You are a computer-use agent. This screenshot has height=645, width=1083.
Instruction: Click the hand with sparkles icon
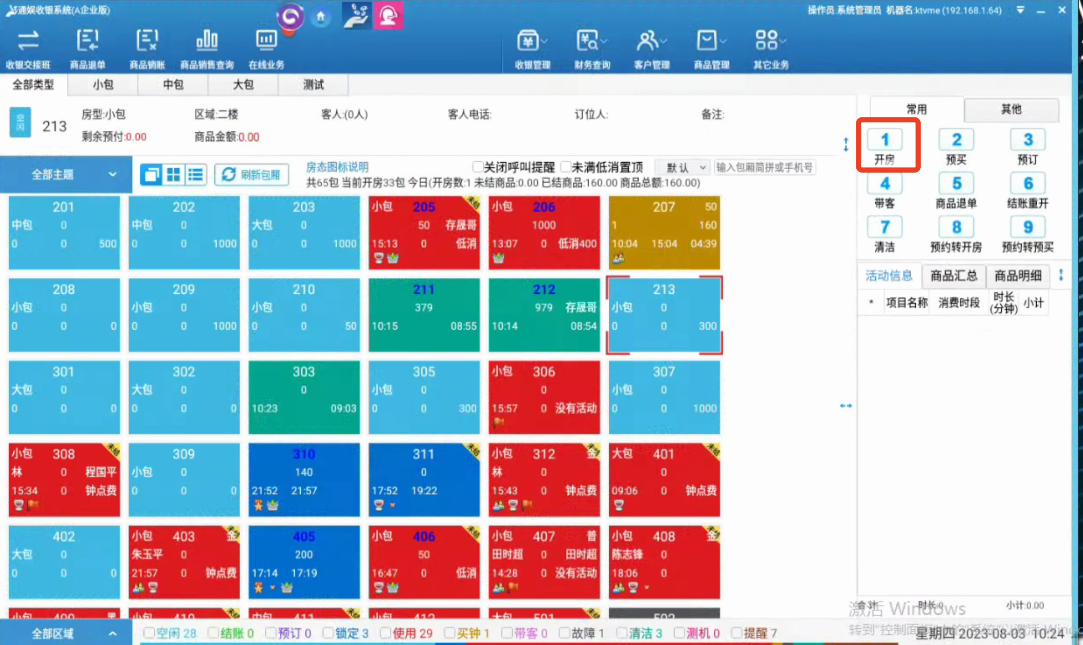pos(356,16)
